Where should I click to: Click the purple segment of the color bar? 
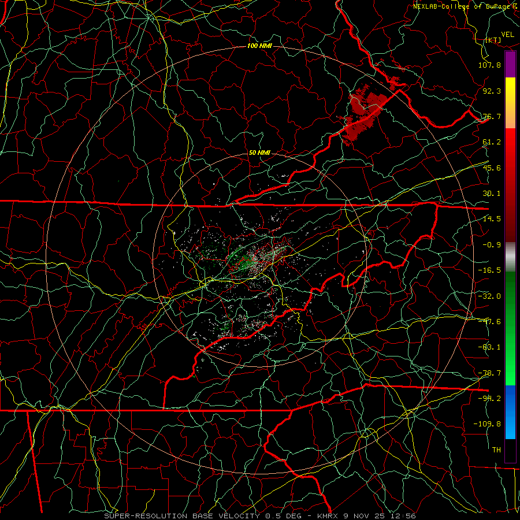click(510, 65)
